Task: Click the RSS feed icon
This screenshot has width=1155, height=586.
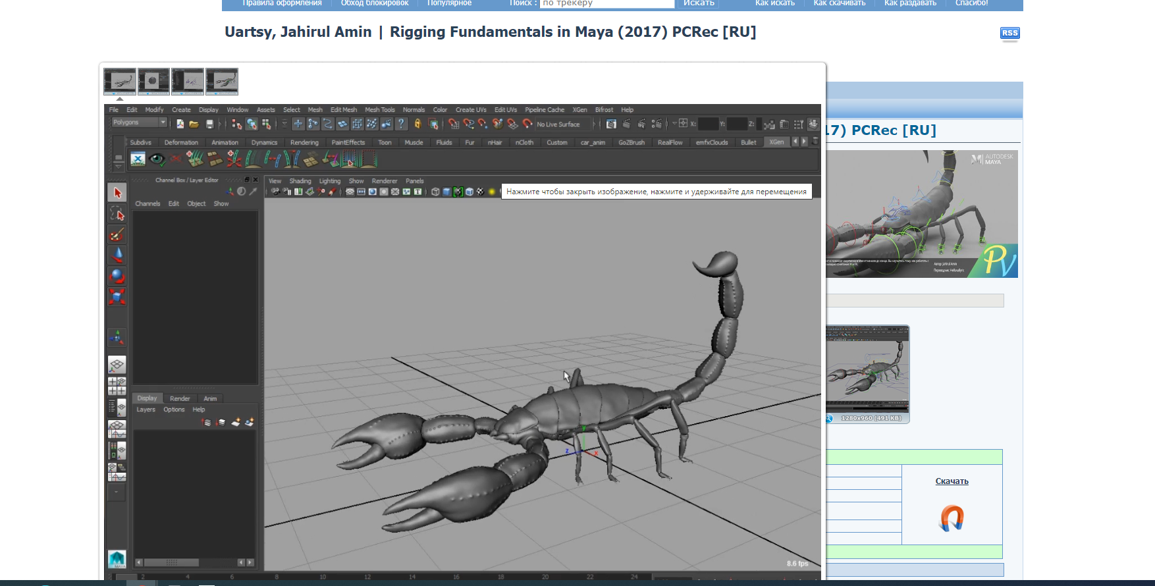Action: 1009,33
